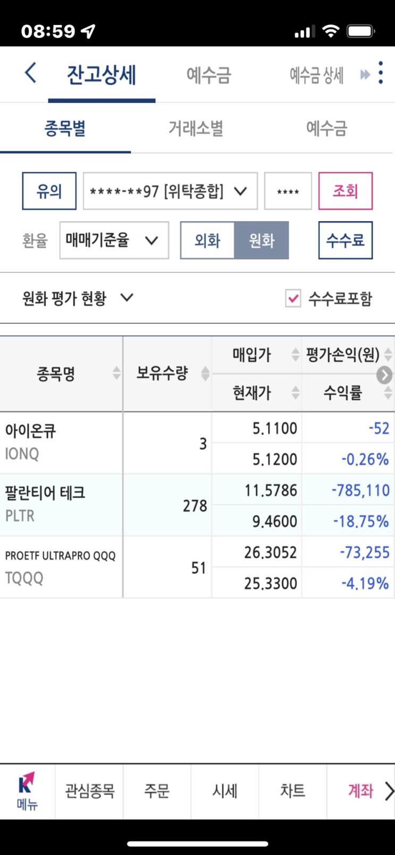Switch to the 예수금 상세 tab

tap(316, 75)
